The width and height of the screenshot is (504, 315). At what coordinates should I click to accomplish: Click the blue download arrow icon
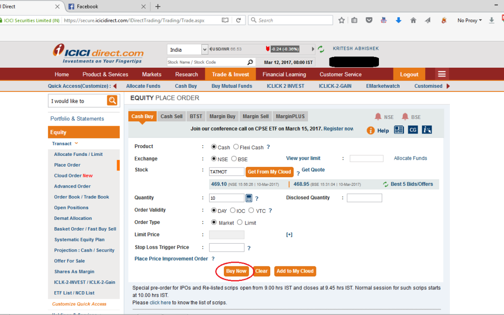point(398,20)
